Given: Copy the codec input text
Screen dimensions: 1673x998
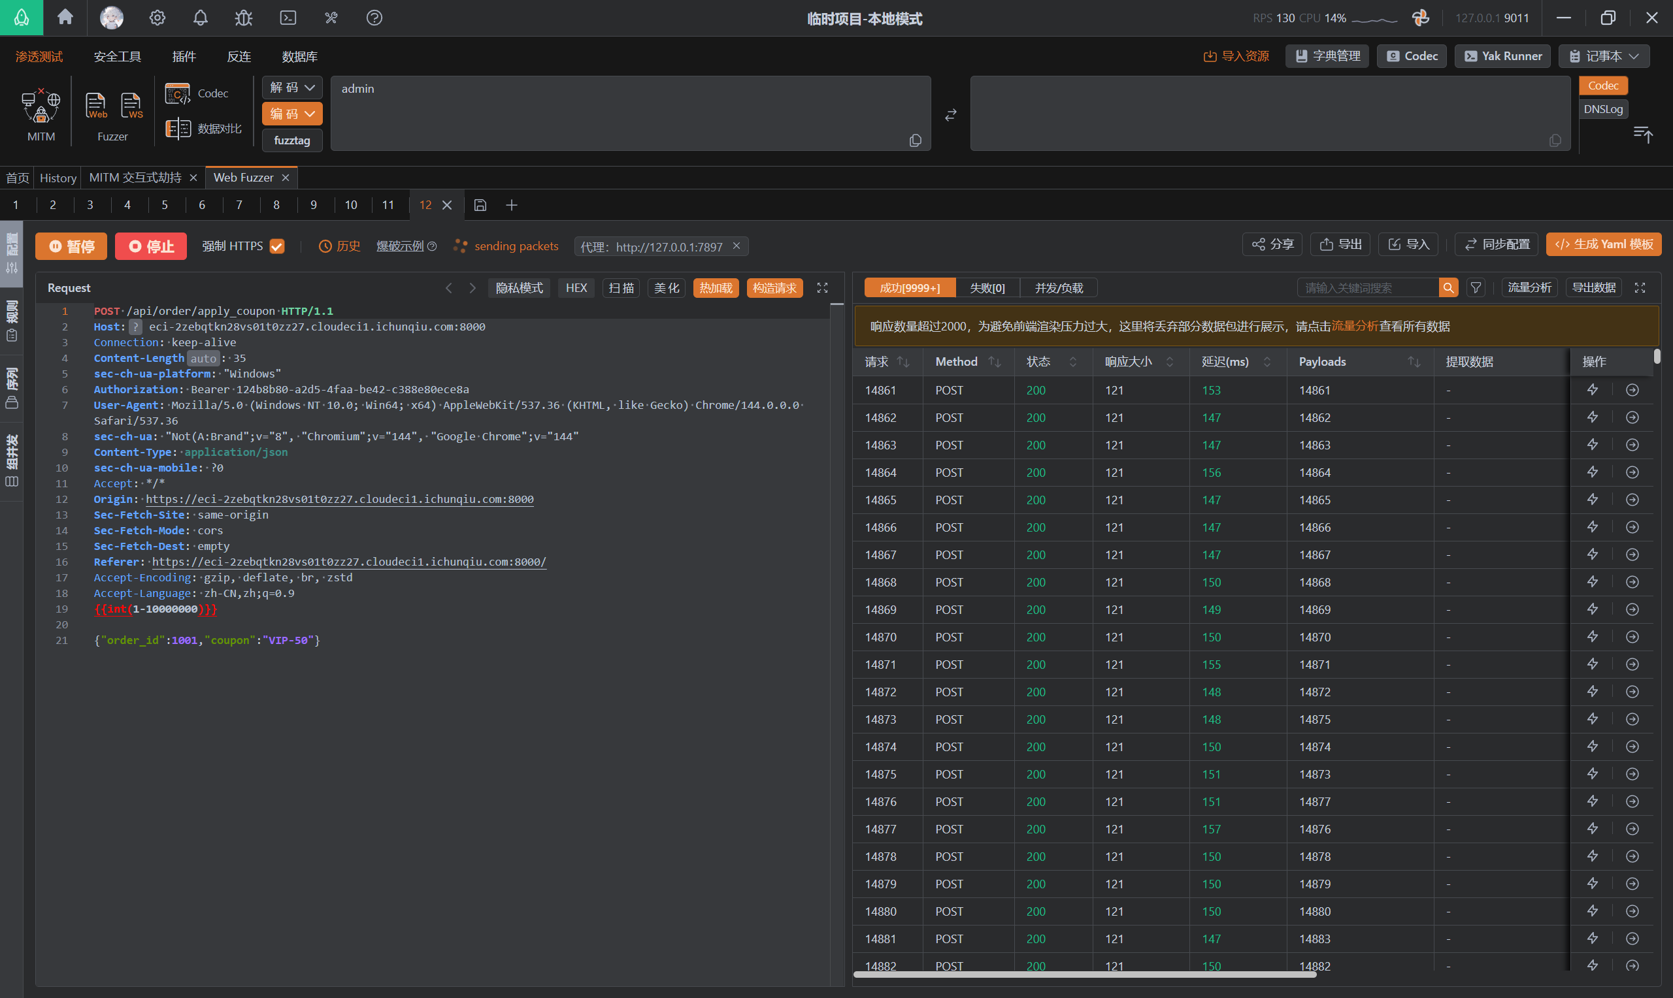Looking at the screenshot, I should pyautogui.click(x=915, y=140).
